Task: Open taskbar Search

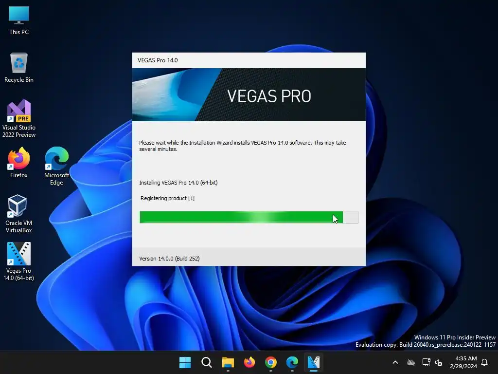Action: (206, 362)
